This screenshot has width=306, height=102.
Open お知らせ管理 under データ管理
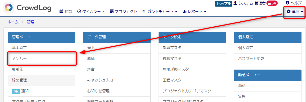(117, 91)
